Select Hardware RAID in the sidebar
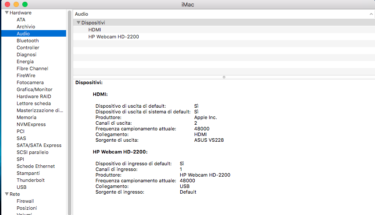This screenshot has height=215, width=375. [34, 96]
